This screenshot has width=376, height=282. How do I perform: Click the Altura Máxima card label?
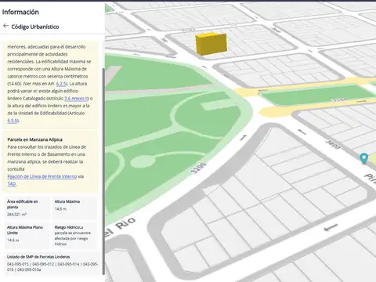(x=67, y=201)
